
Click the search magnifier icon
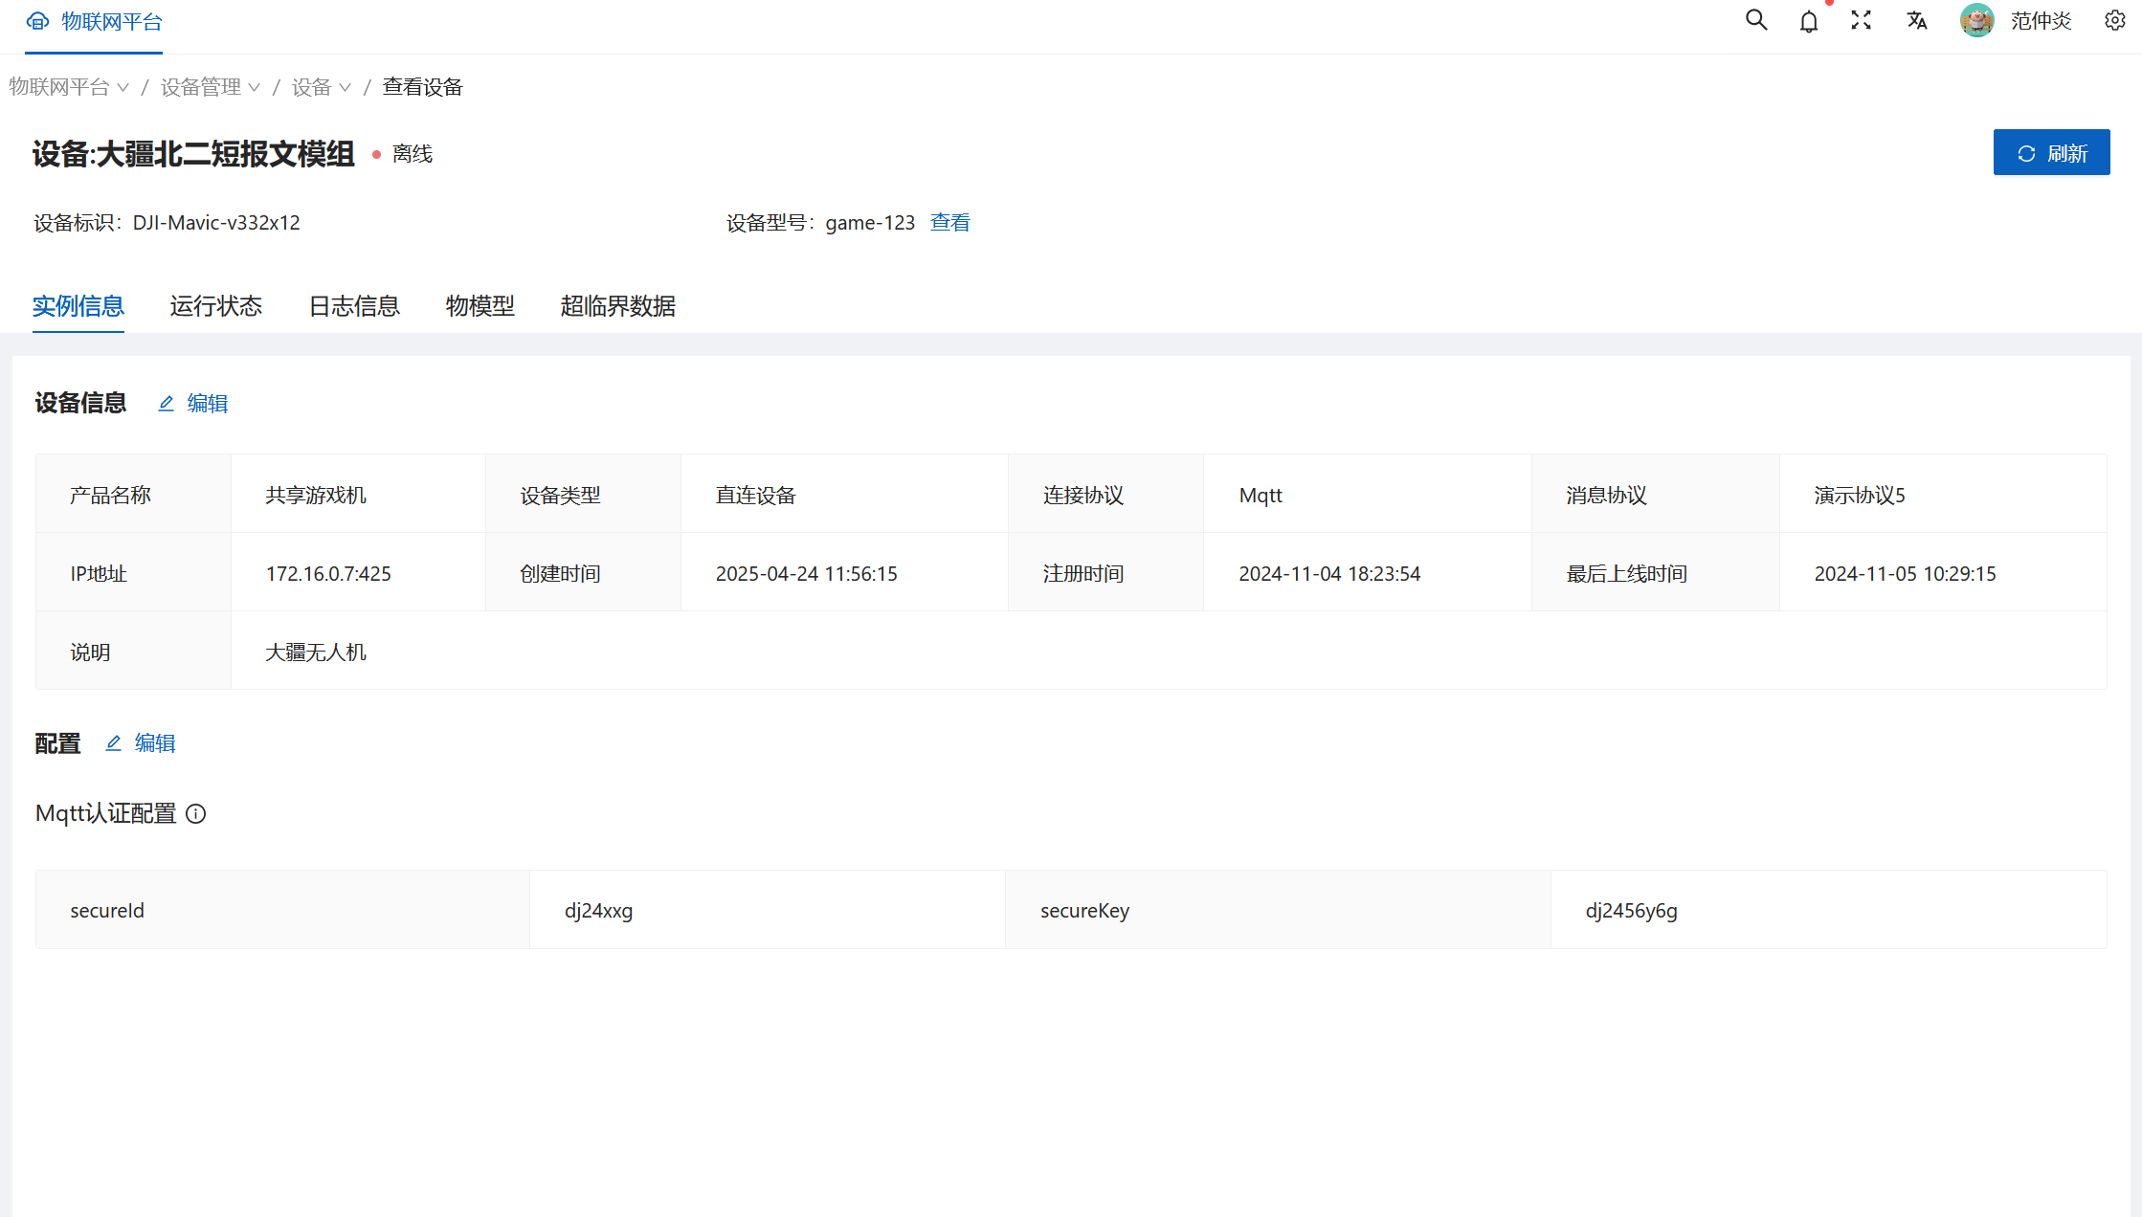1755,20
